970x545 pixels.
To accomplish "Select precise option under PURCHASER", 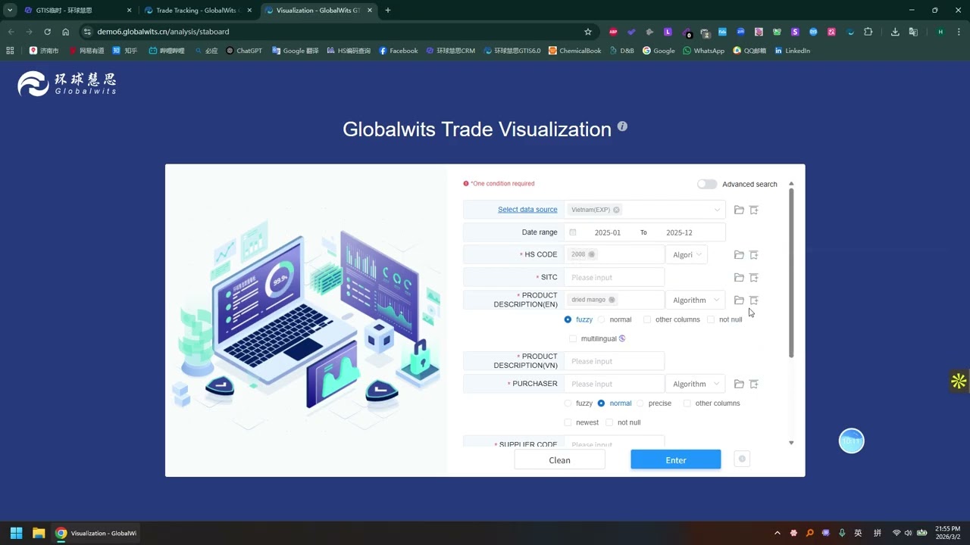I will pos(640,403).
